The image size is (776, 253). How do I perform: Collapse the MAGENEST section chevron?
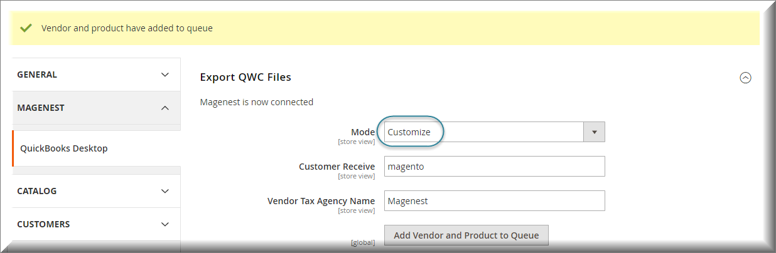(x=165, y=108)
